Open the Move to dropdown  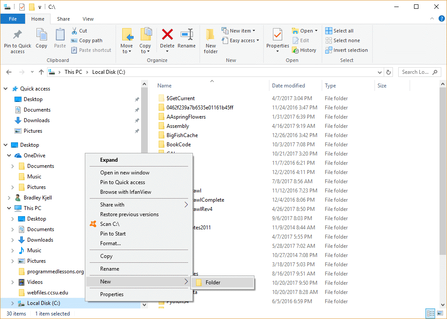(127, 49)
